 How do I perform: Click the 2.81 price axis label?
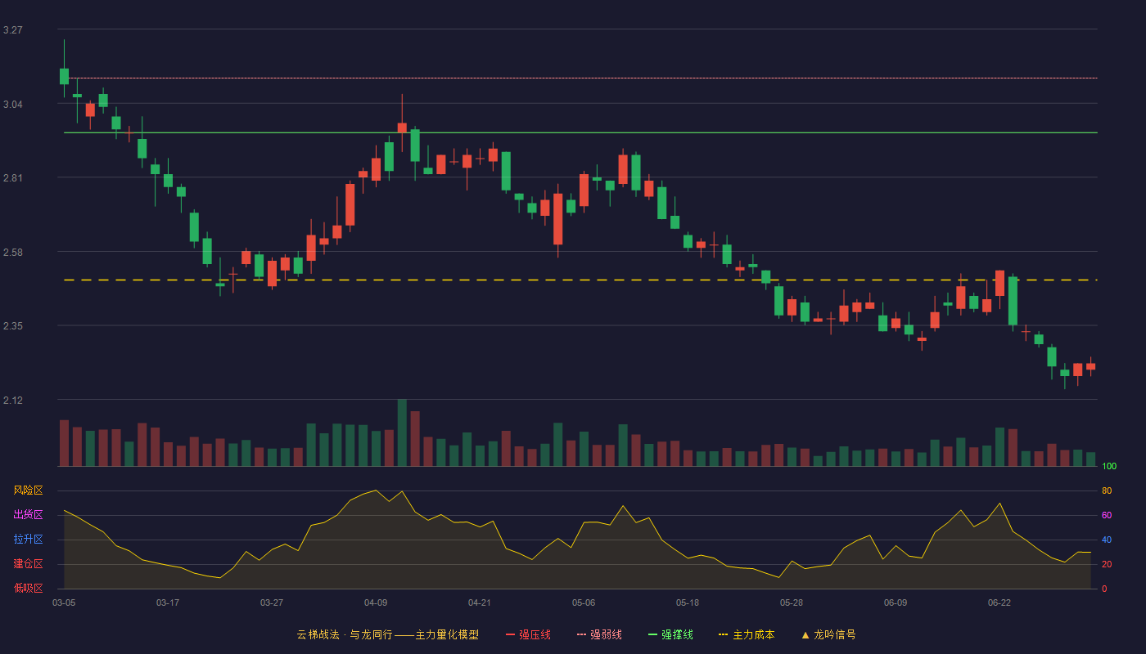pos(13,178)
